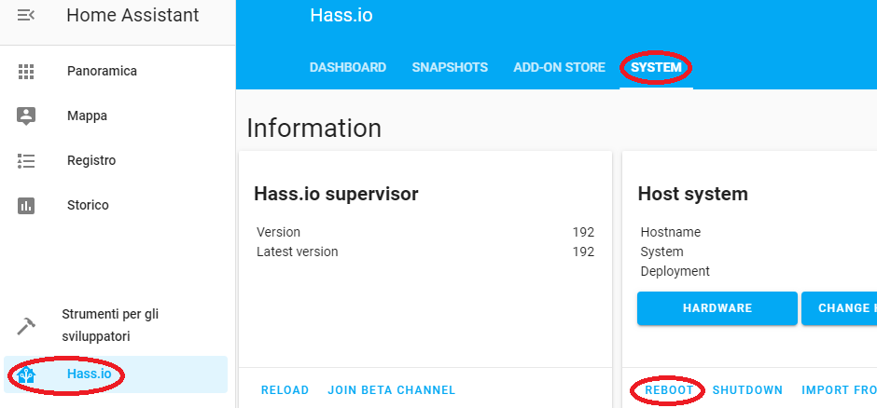877x408 pixels.
Task: Open Storico in the sidebar
Action: [x=88, y=205]
